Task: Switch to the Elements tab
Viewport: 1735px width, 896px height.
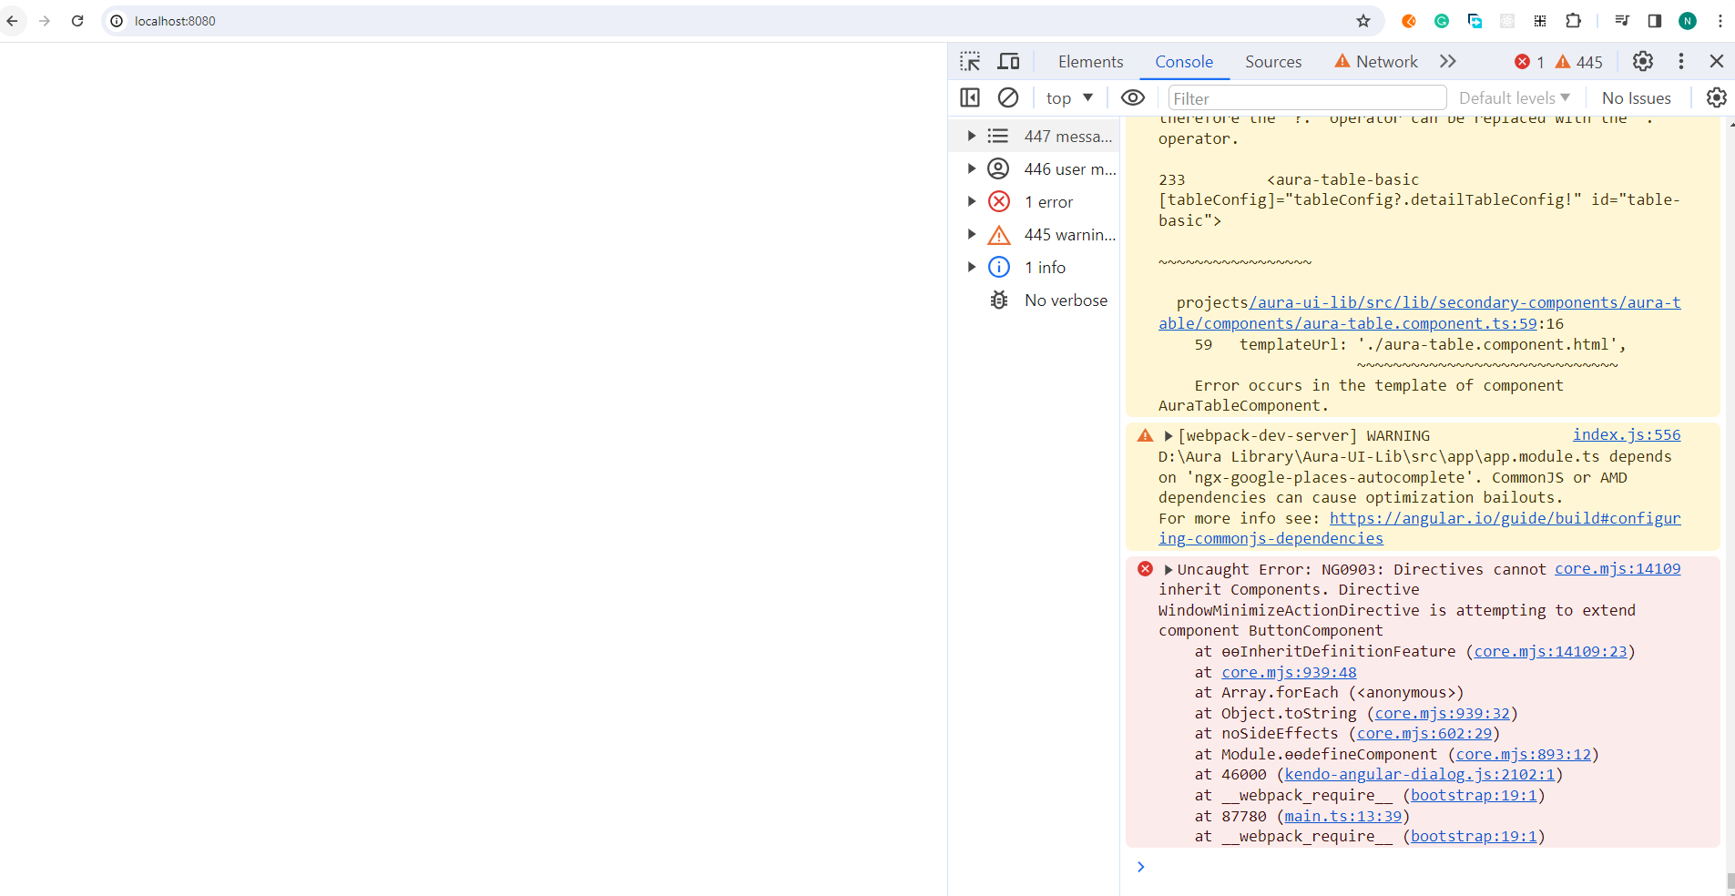Action: tap(1090, 61)
